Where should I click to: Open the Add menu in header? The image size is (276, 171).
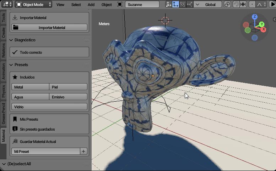coord(91,5)
